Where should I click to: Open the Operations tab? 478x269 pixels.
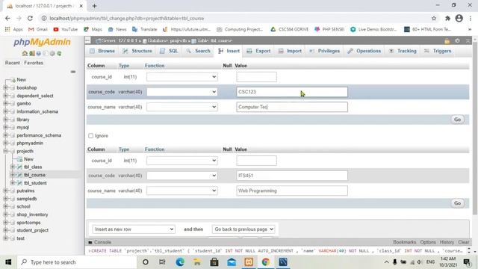point(364,51)
